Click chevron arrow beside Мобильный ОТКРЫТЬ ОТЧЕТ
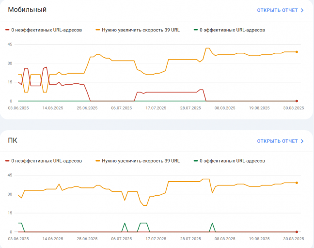The height and width of the screenshot is (248, 314). [x=302, y=10]
